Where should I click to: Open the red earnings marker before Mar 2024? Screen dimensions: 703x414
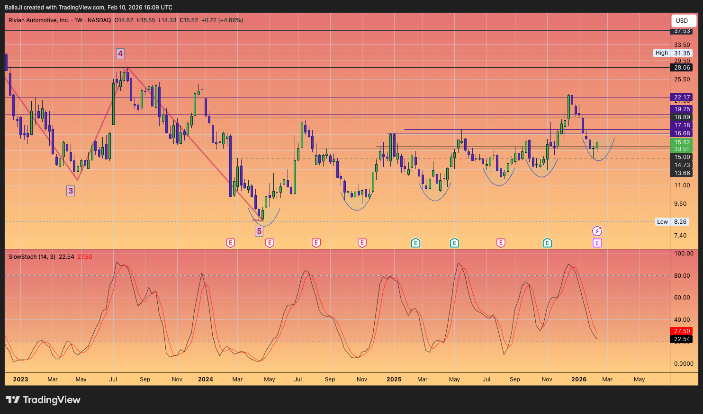pyautogui.click(x=230, y=243)
